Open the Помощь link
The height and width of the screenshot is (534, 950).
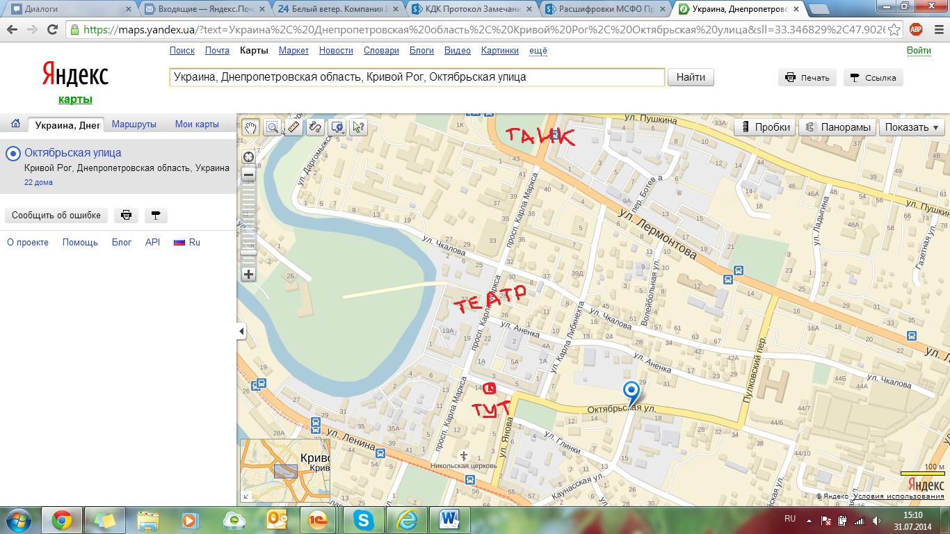pyautogui.click(x=80, y=243)
